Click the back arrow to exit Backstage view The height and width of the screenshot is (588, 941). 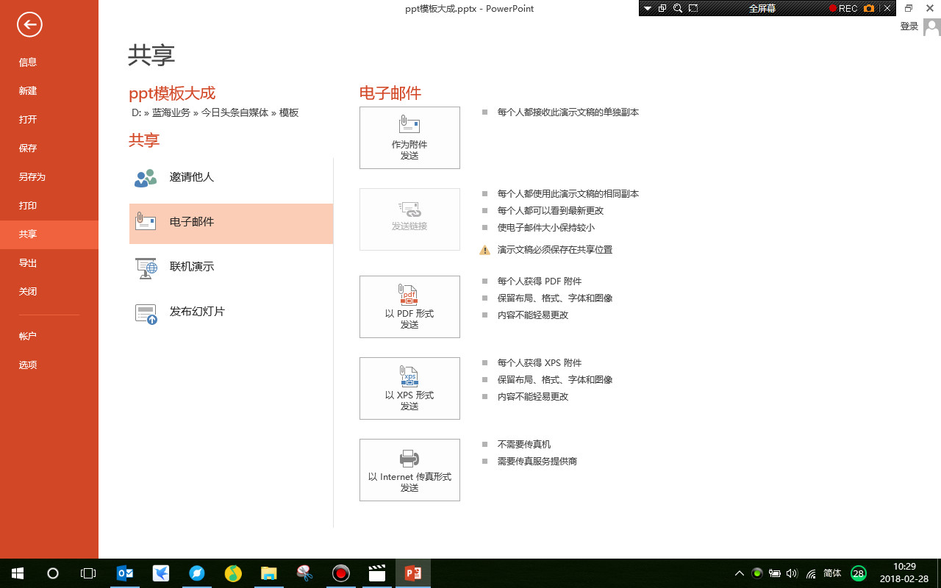(29, 24)
